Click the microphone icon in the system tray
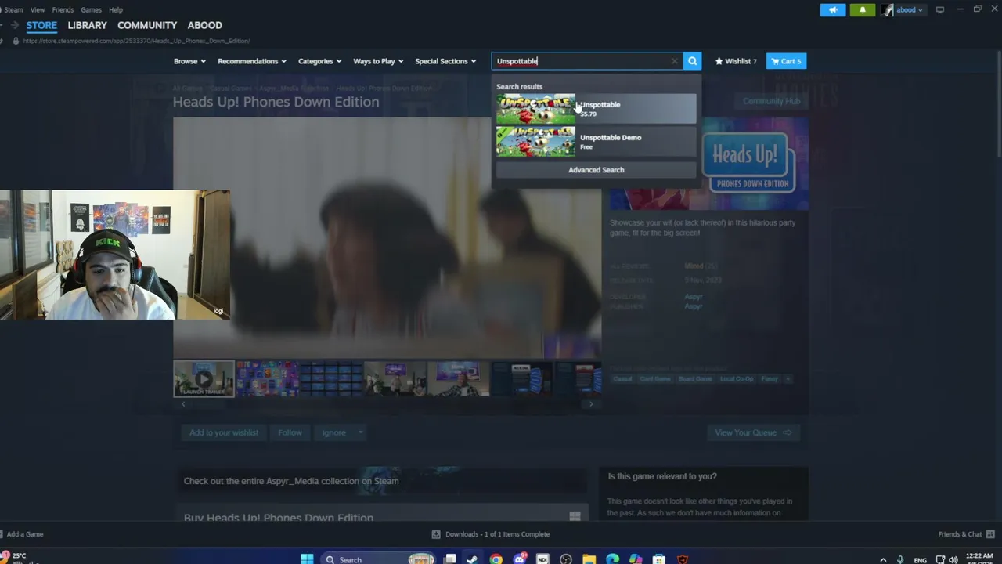Image resolution: width=1002 pixels, height=564 pixels. pos(901,559)
